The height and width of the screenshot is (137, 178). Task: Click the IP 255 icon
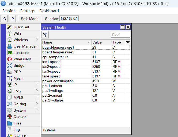coord(10,85)
